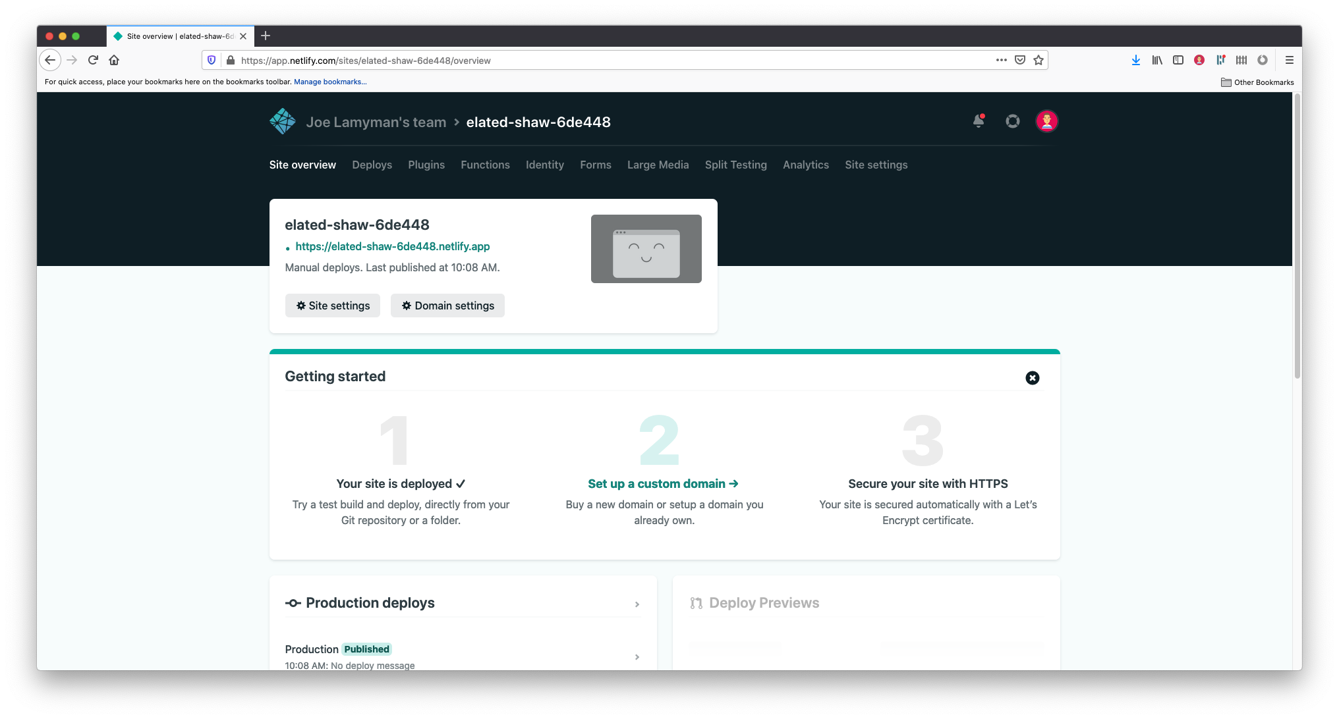1339x719 pixels.
Task: Select the Functions menu item
Action: click(x=485, y=164)
